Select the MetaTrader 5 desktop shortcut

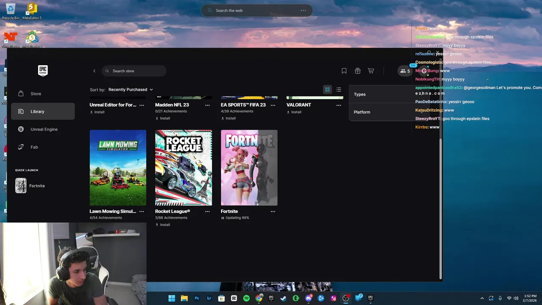coord(32,40)
